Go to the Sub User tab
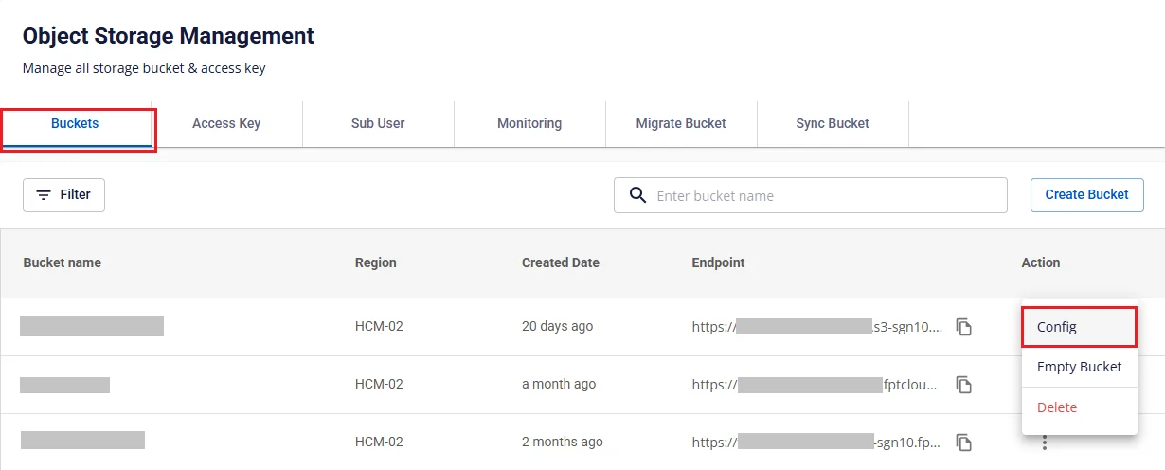Viewport: 1165px width, 470px height. 378,124
